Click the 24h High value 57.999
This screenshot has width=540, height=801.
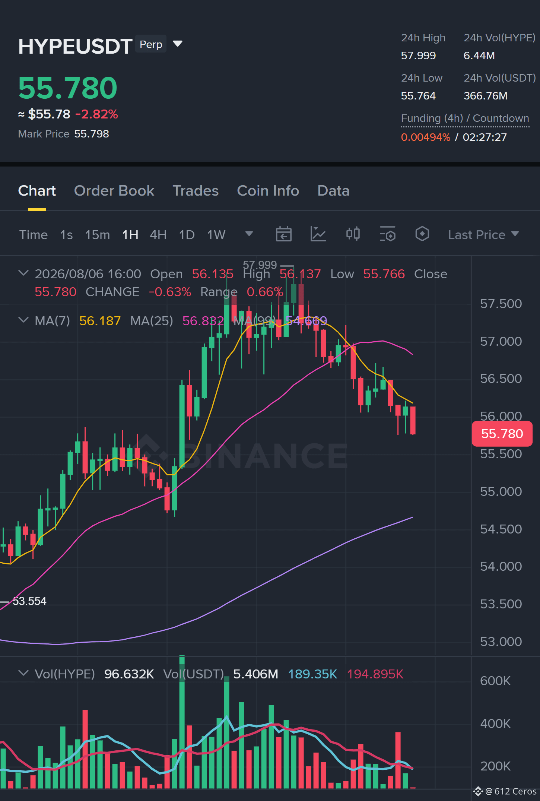(x=418, y=56)
